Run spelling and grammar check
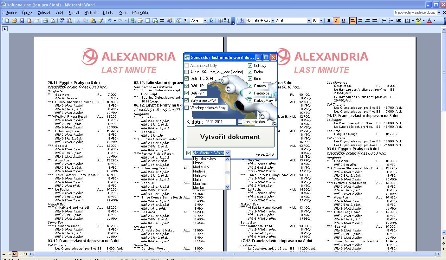Viewport: 446px width, 260px height. pyautogui.click(x=61, y=21)
